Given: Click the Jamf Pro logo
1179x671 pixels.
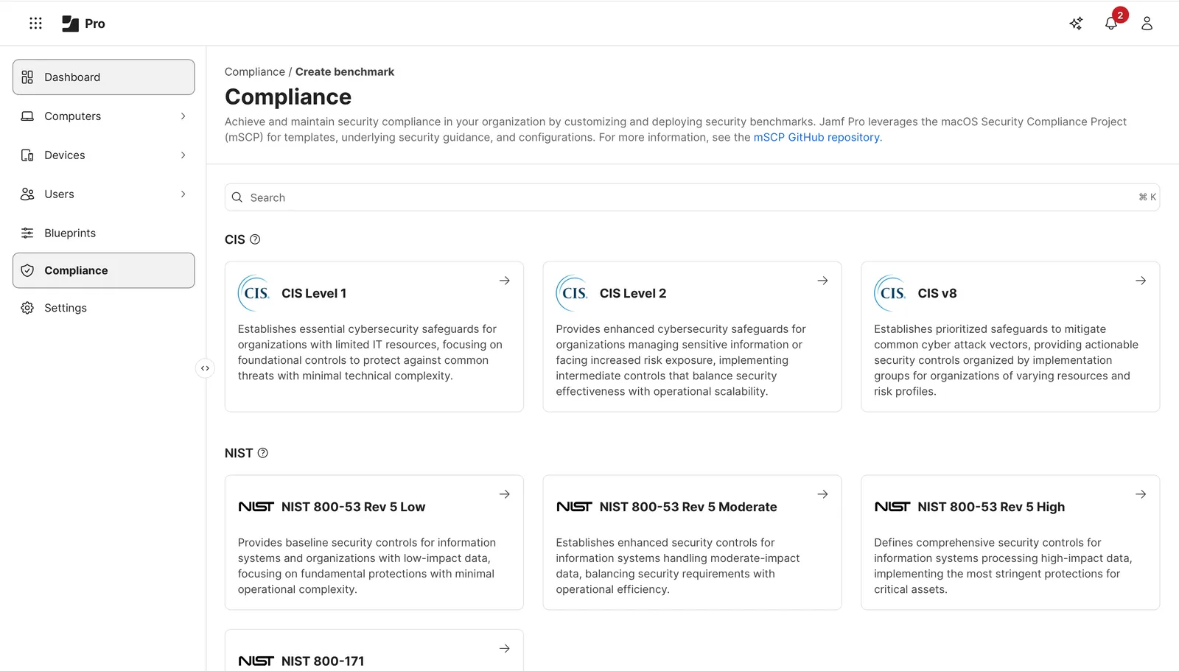Looking at the screenshot, I should coord(83,23).
